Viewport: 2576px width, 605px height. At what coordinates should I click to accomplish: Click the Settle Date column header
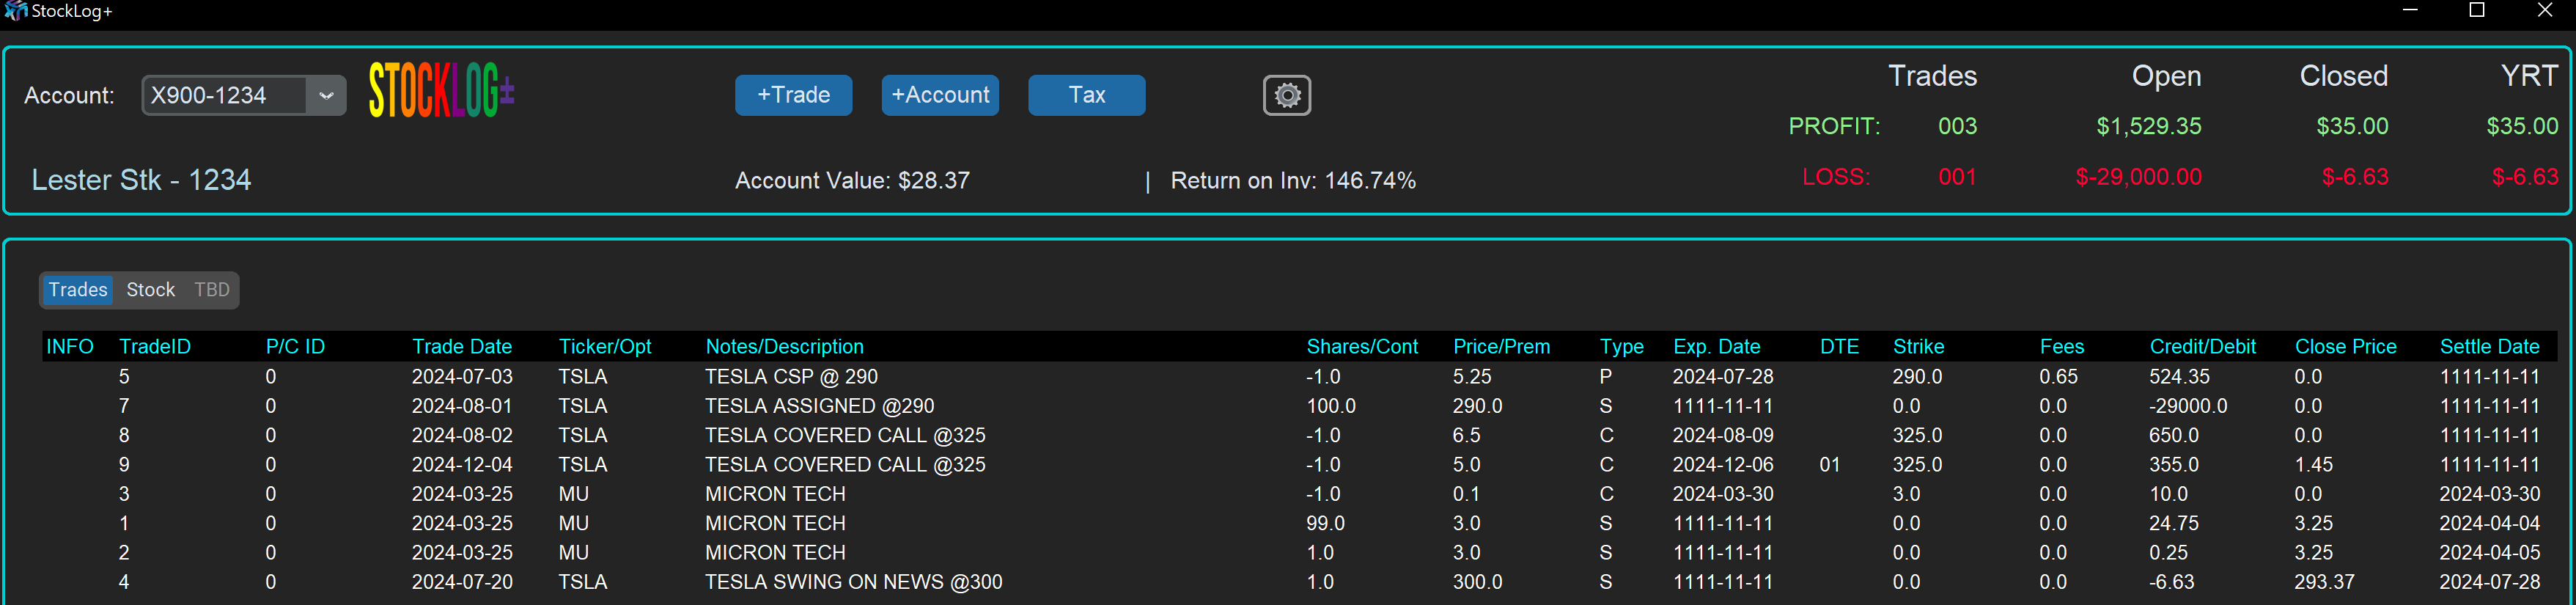pos(2488,347)
